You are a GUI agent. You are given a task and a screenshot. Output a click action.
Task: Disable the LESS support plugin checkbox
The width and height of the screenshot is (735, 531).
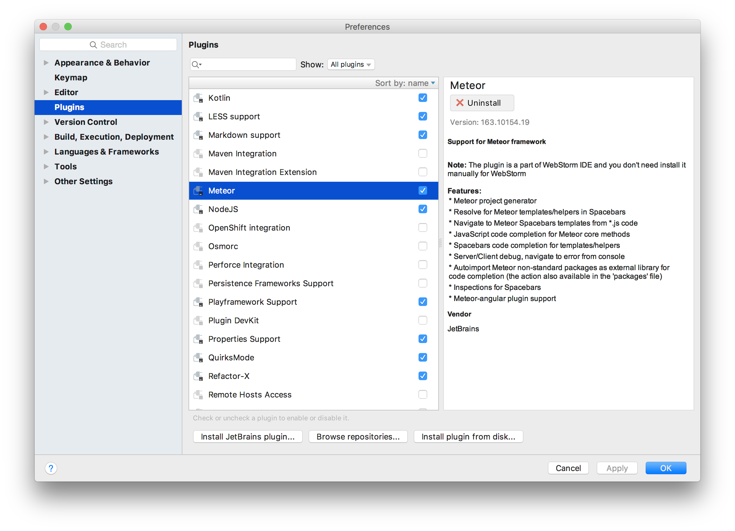pyautogui.click(x=423, y=116)
